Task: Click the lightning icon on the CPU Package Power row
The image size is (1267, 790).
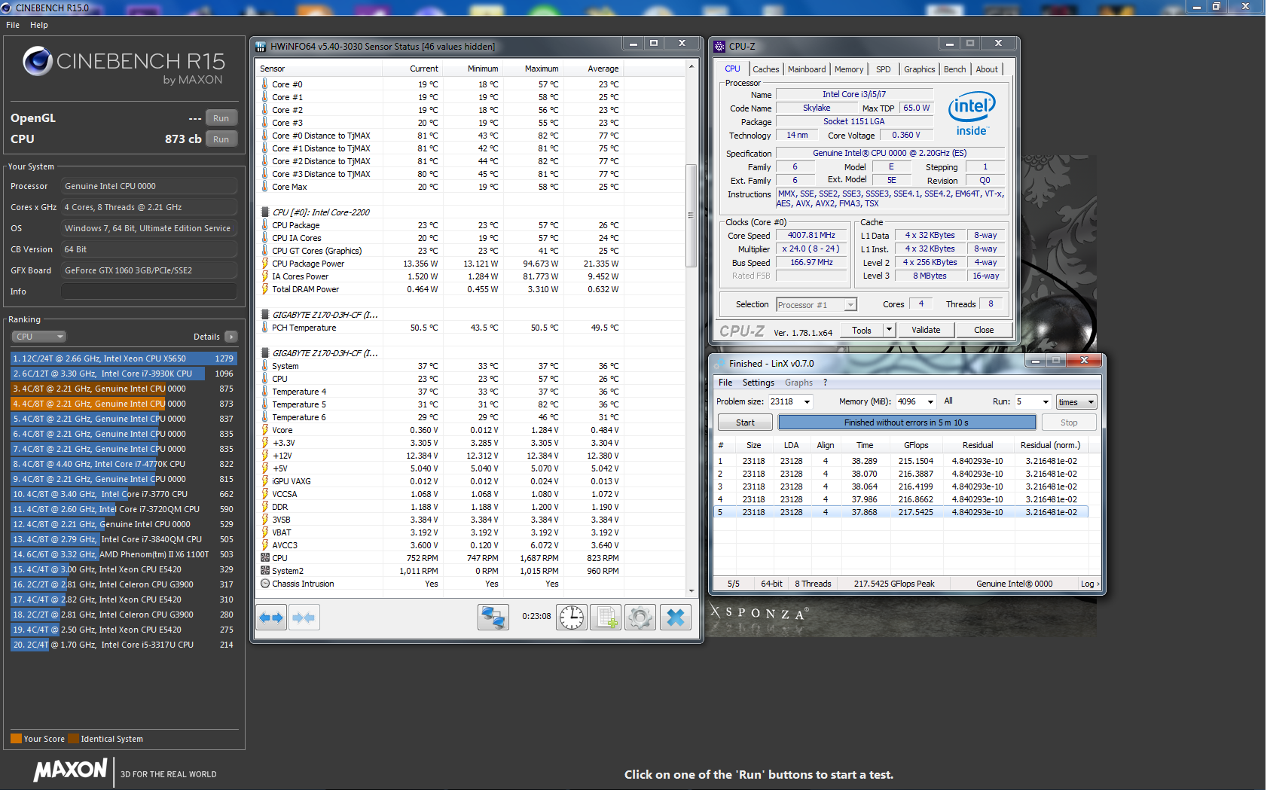Action: pos(265,264)
